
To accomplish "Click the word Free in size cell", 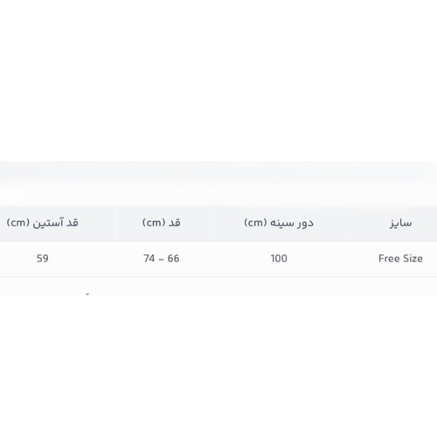I will (388, 259).
